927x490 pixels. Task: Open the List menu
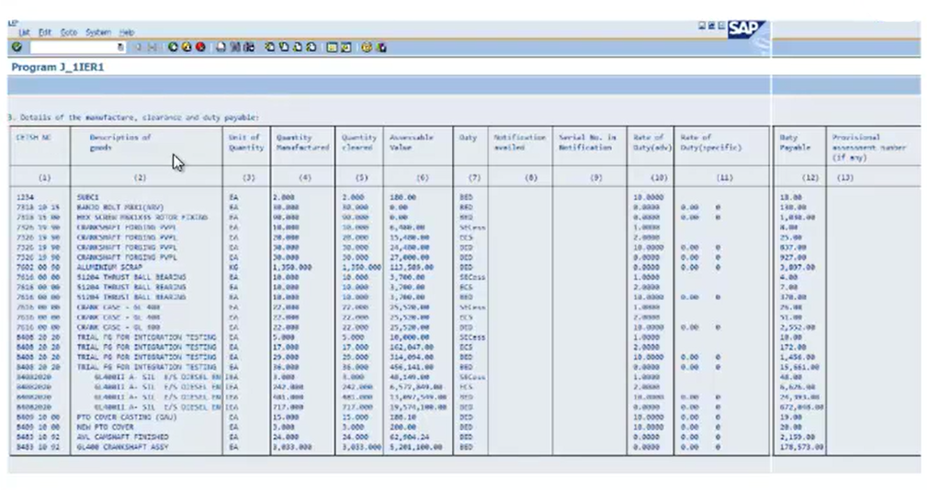click(24, 32)
